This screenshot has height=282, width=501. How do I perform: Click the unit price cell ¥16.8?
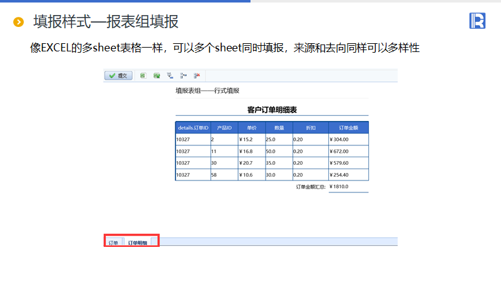(x=252, y=151)
